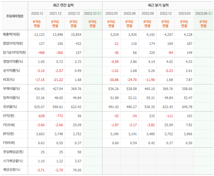
Task: Click the quarterly revenue value 3,529
Action: point(114,35)
